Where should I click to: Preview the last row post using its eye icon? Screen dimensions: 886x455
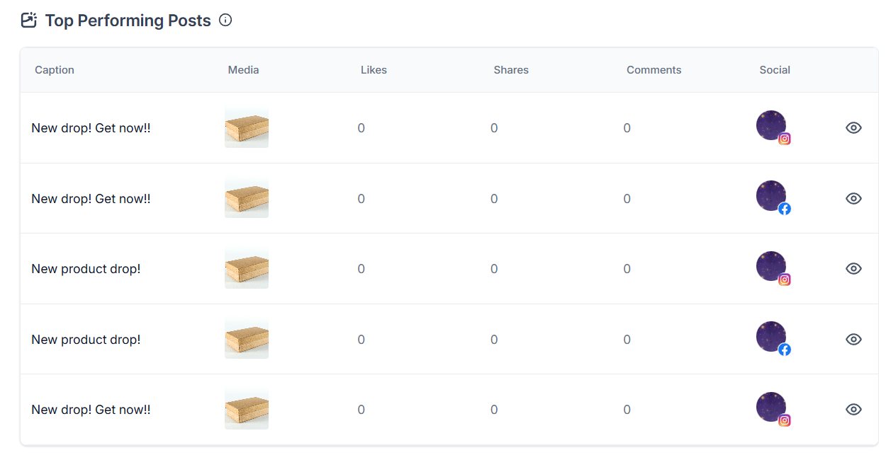(x=853, y=409)
